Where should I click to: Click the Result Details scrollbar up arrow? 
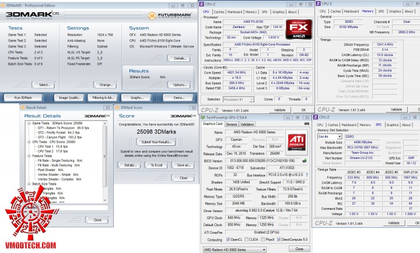click(105, 123)
